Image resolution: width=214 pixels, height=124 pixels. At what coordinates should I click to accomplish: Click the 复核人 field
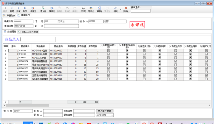coord(53,115)
